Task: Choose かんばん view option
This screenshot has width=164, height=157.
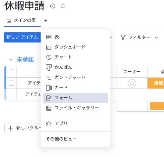Action: click(x=75, y=68)
